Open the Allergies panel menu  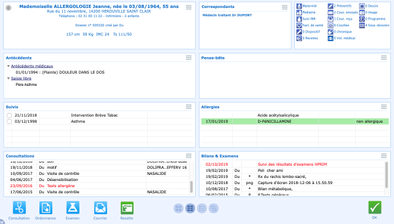click(x=384, y=107)
